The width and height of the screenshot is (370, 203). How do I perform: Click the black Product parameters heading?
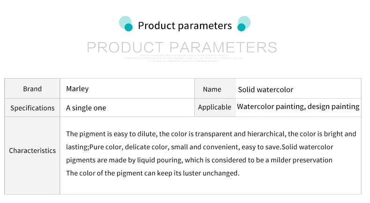[185, 25]
